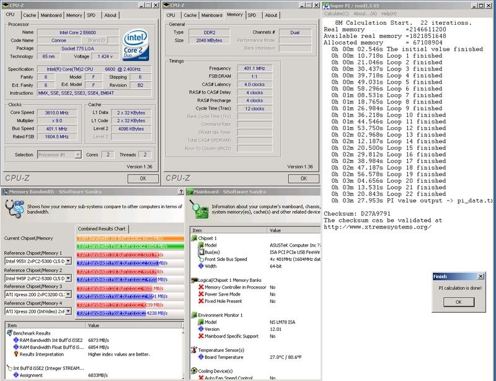The width and height of the screenshot is (496, 381).
Task: Click red X beside Fixed Hole Present
Action: pos(201,301)
